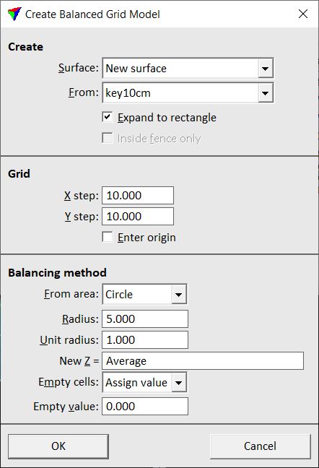This screenshot has width=319, height=468.
Task: Uncheck Expand to rectangle option
Action: (108, 117)
